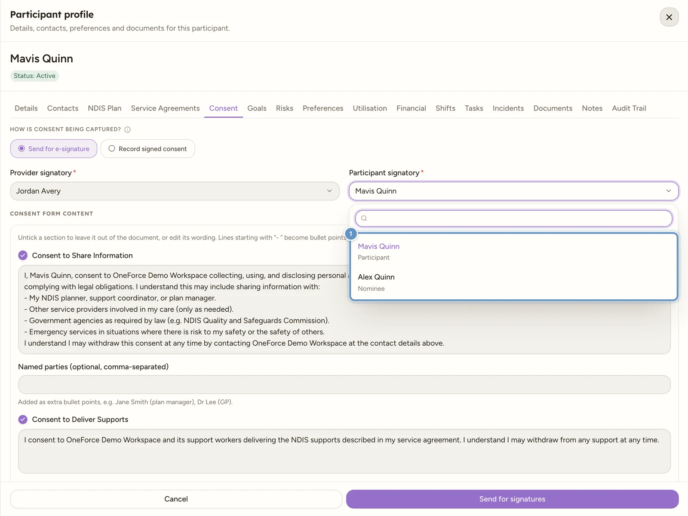Select Record signed consent option
This screenshot has height=516, width=688.
pyautogui.click(x=147, y=149)
